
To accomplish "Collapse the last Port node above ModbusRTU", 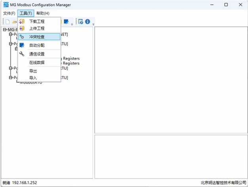I will pos(11,78).
